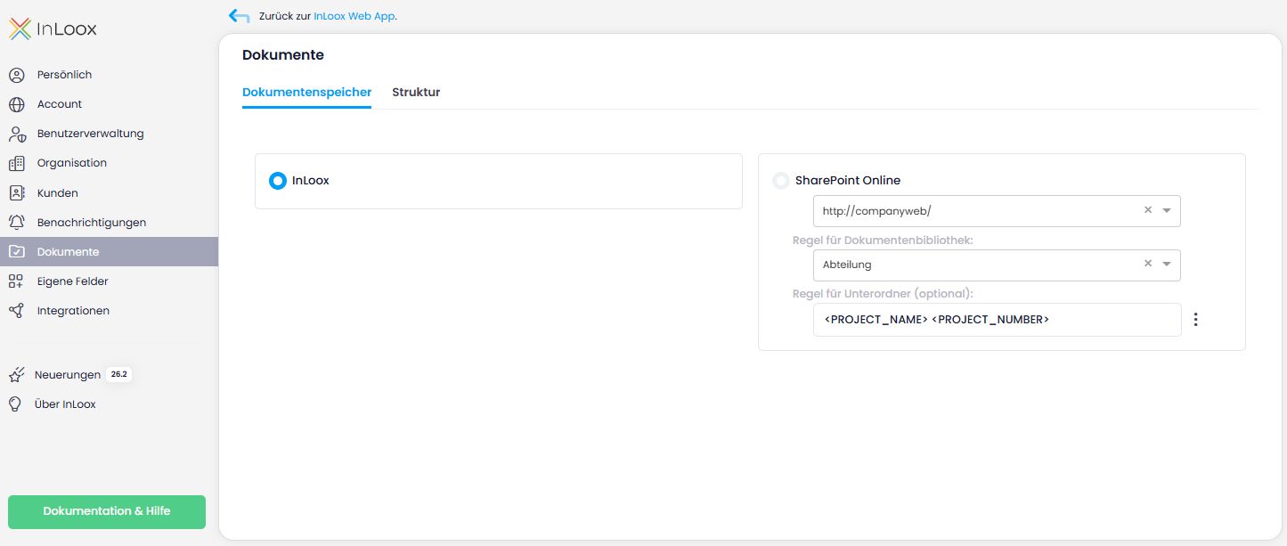Click the Organisation building icon
Screen dimensions: 1287x546
(17, 163)
